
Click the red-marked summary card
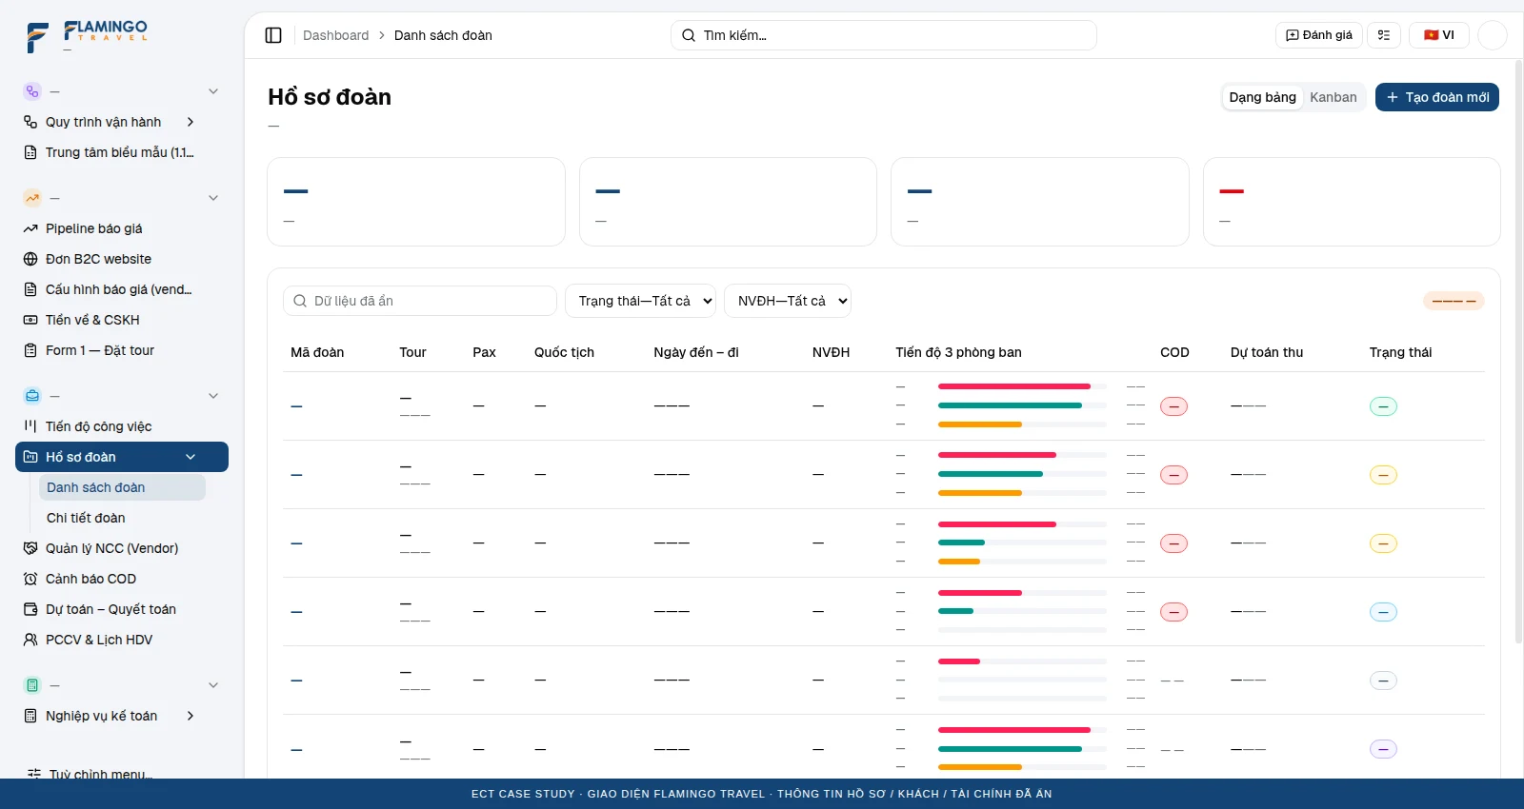1352,202
